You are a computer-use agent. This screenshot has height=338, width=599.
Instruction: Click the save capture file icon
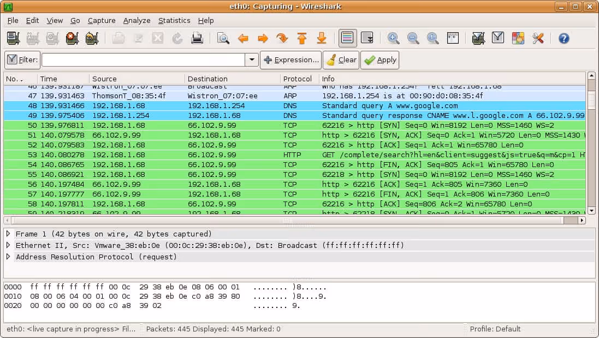[138, 38]
